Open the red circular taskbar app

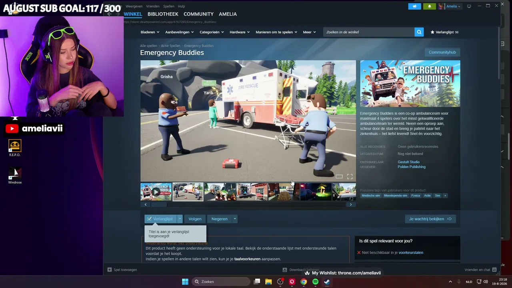point(292,282)
